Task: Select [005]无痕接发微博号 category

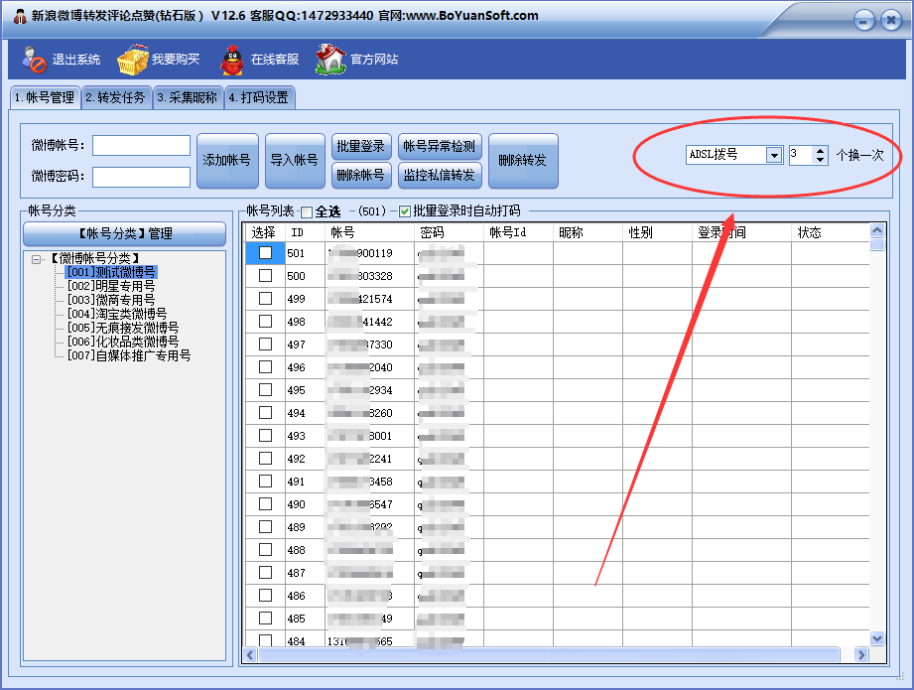Action: (x=123, y=328)
